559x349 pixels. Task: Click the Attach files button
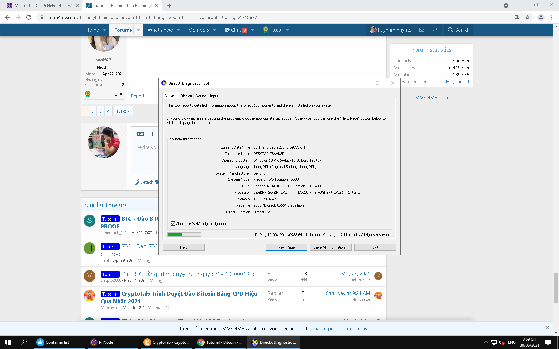146,182
